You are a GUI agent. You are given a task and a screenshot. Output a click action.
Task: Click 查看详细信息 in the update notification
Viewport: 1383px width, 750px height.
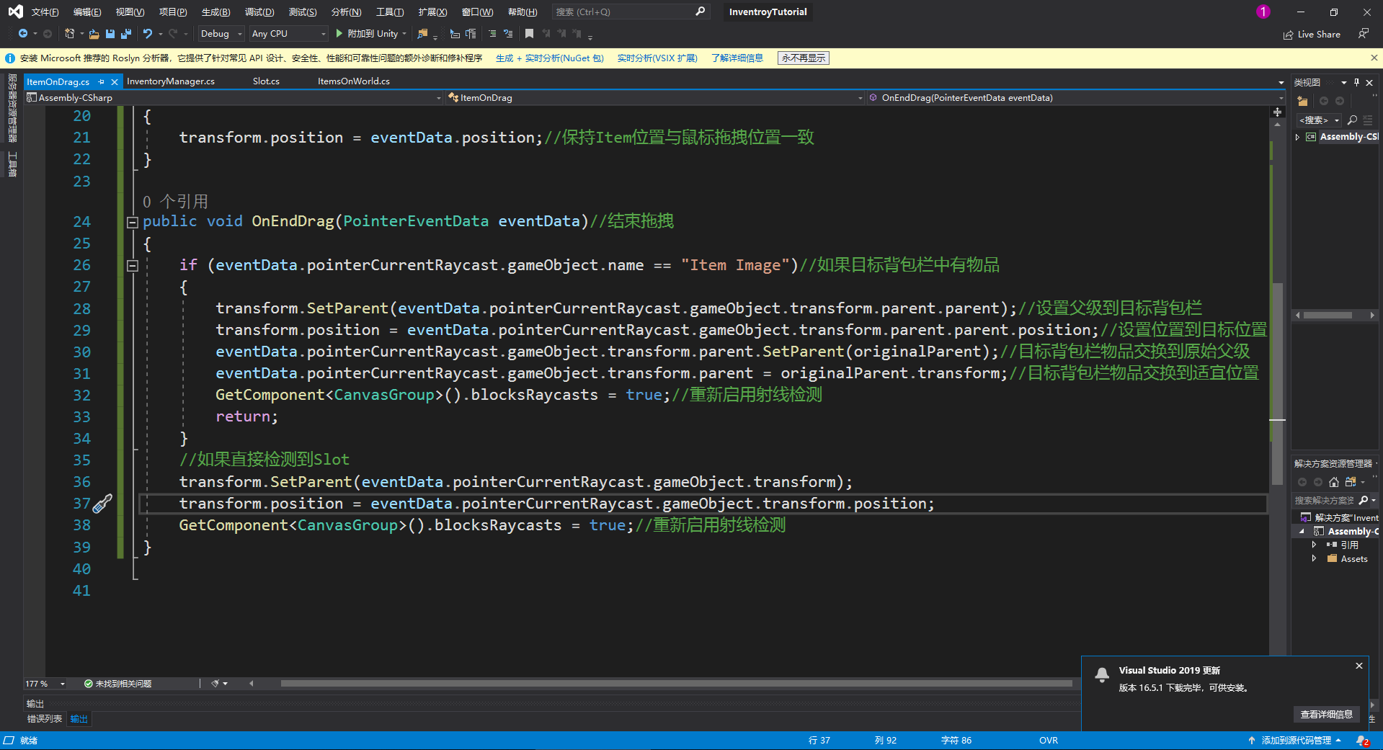tap(1326, 714)
